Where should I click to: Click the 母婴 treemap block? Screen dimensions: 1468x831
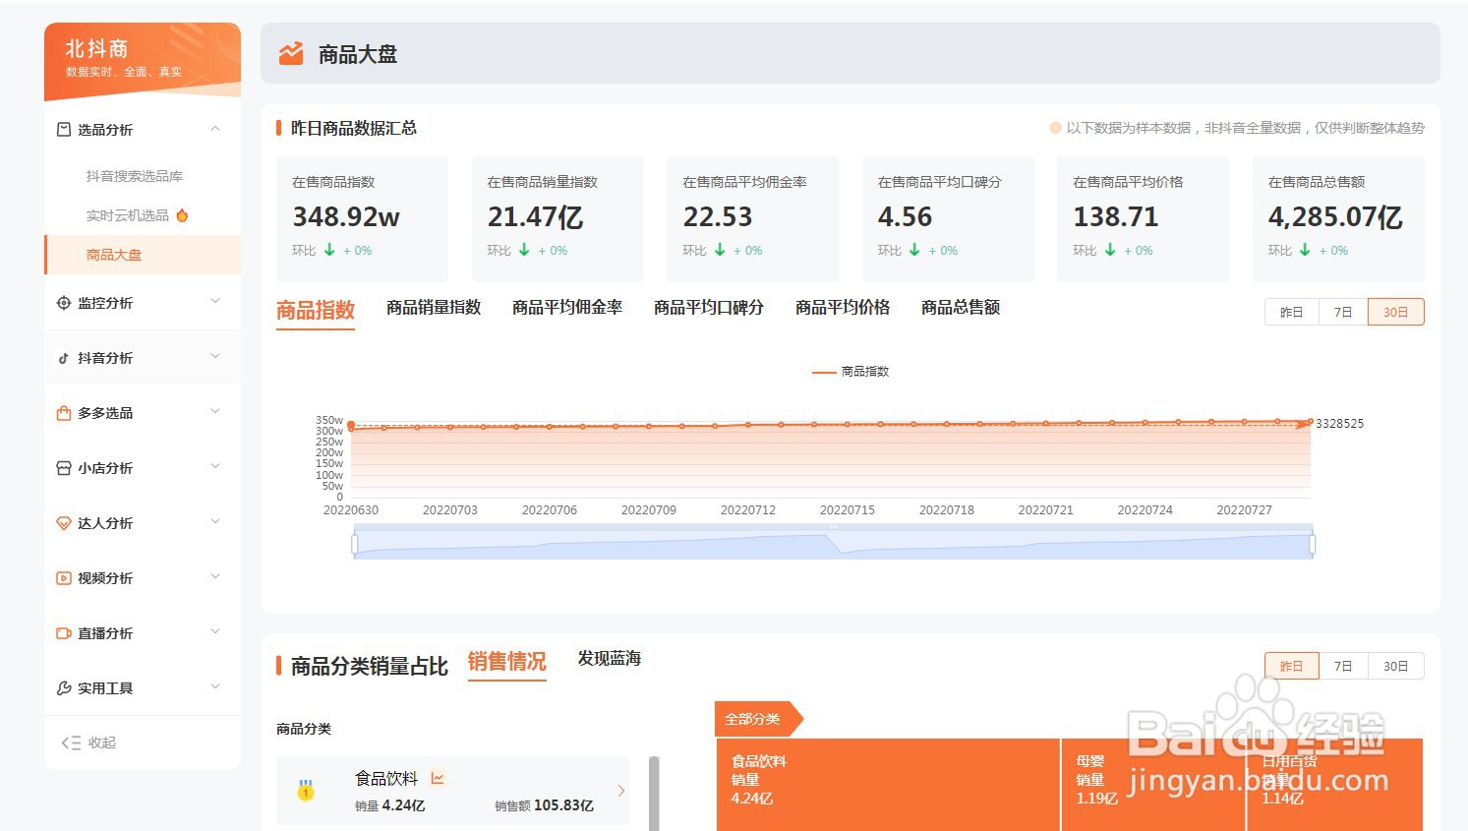coord(1153,785)
